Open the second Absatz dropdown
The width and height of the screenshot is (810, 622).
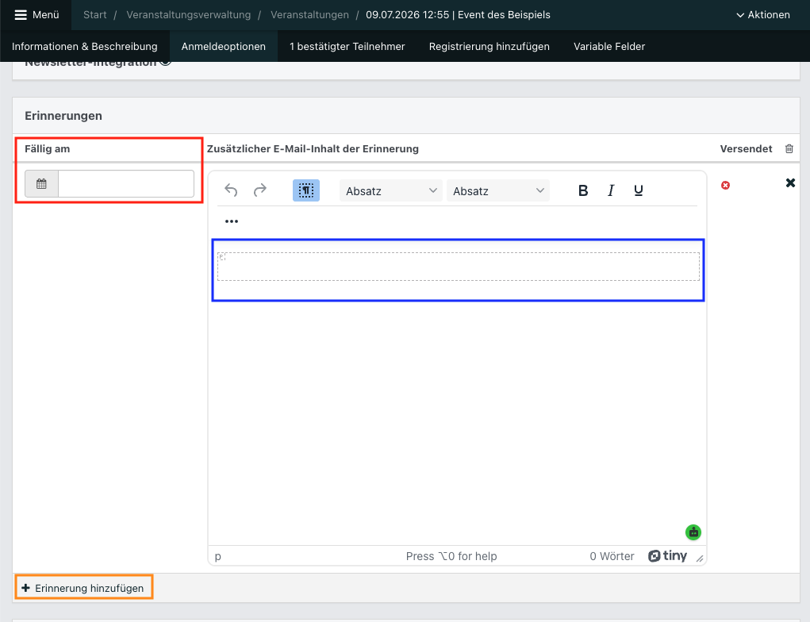[x=498, y=190]
